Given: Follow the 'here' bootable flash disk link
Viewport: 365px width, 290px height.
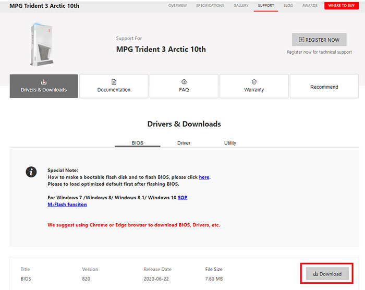Looking at the screenshot, I should [x=204, y=177].
